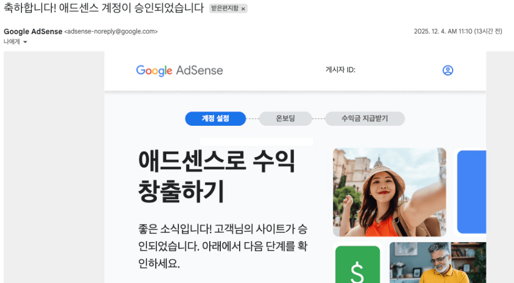The height and width of the screenshot is (283, 514).
Task: Remove the 받은편지함 label with its x
Action: tap(243, 9)
